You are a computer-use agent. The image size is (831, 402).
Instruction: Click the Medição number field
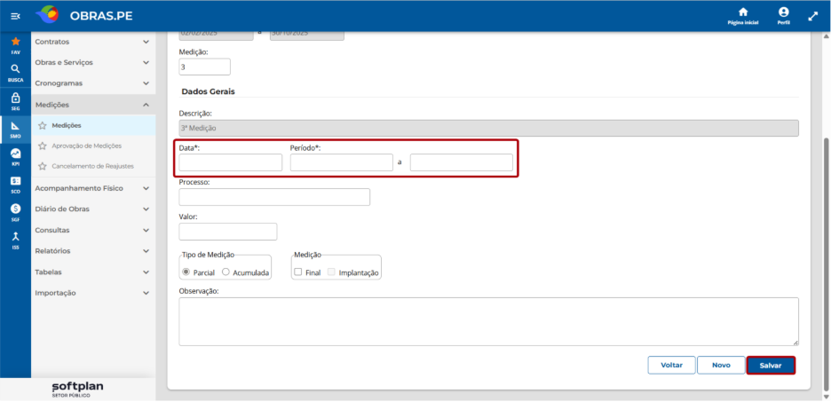[x=204, y=67]
